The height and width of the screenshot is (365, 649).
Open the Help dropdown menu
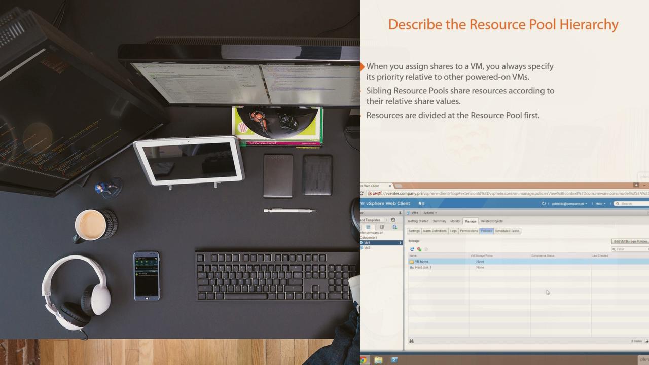(600, 204)
